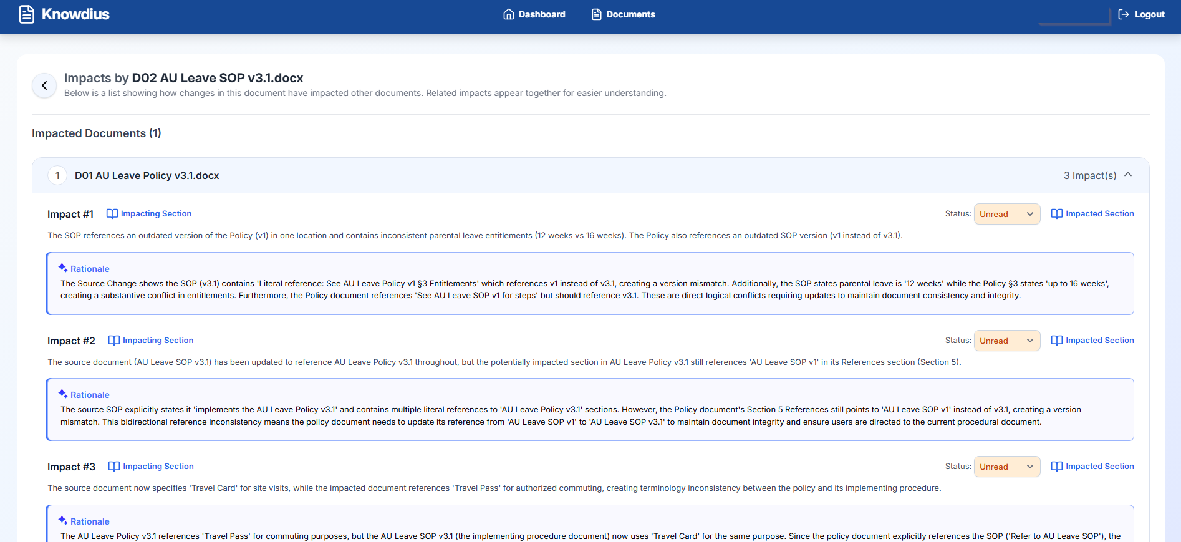Click the book icon beside Impact #3 Impacted Section
This screenshot has height=542, width=1181.
pyautogui.click(x=1056, y=467)
